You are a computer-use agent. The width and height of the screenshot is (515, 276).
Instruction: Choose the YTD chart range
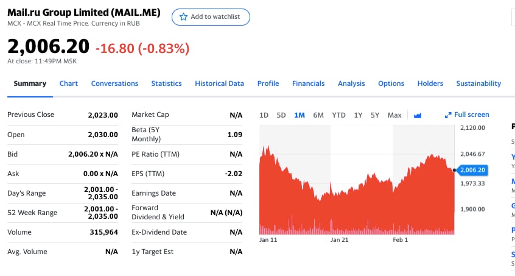pyautogui.click(x=338, y=115)
